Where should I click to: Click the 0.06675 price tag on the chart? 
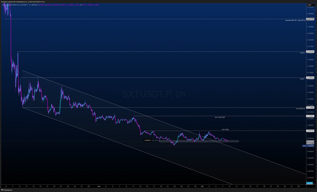(x=147, y=140)
